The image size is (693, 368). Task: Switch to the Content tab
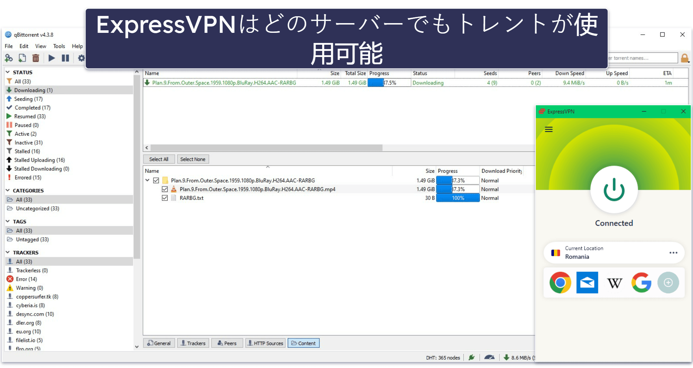coord(304,343)
